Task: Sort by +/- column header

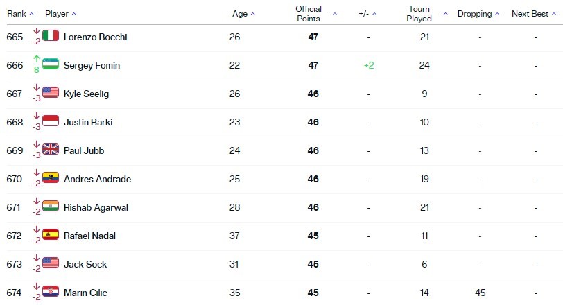Action: (364, 14)
